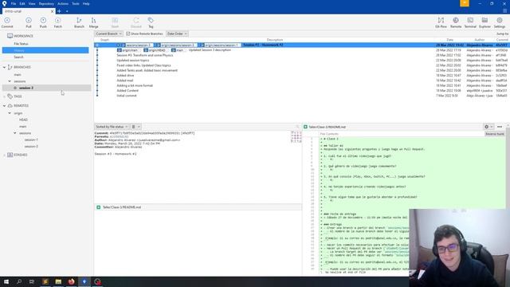Open repository Settings toolbar icon
Image resolution: width=510 pixels, height=287 pixels.
point(500,22)
